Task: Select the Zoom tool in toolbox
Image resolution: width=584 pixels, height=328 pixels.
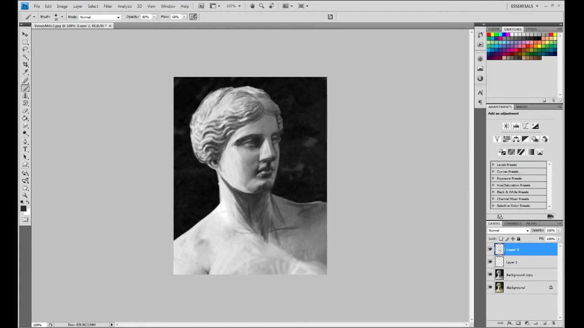Action: [25, 195]
